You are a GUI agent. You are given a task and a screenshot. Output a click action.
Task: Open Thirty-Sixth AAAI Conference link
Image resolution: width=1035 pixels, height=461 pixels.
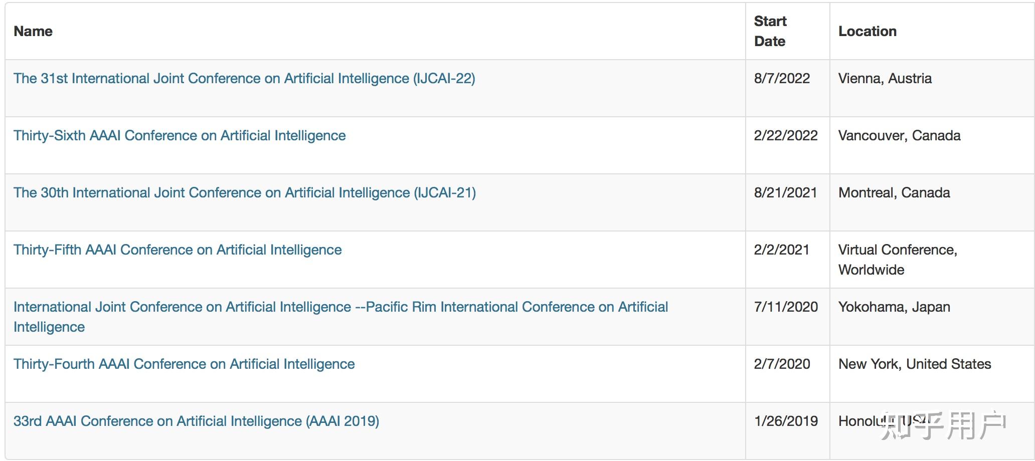(180, 136)
